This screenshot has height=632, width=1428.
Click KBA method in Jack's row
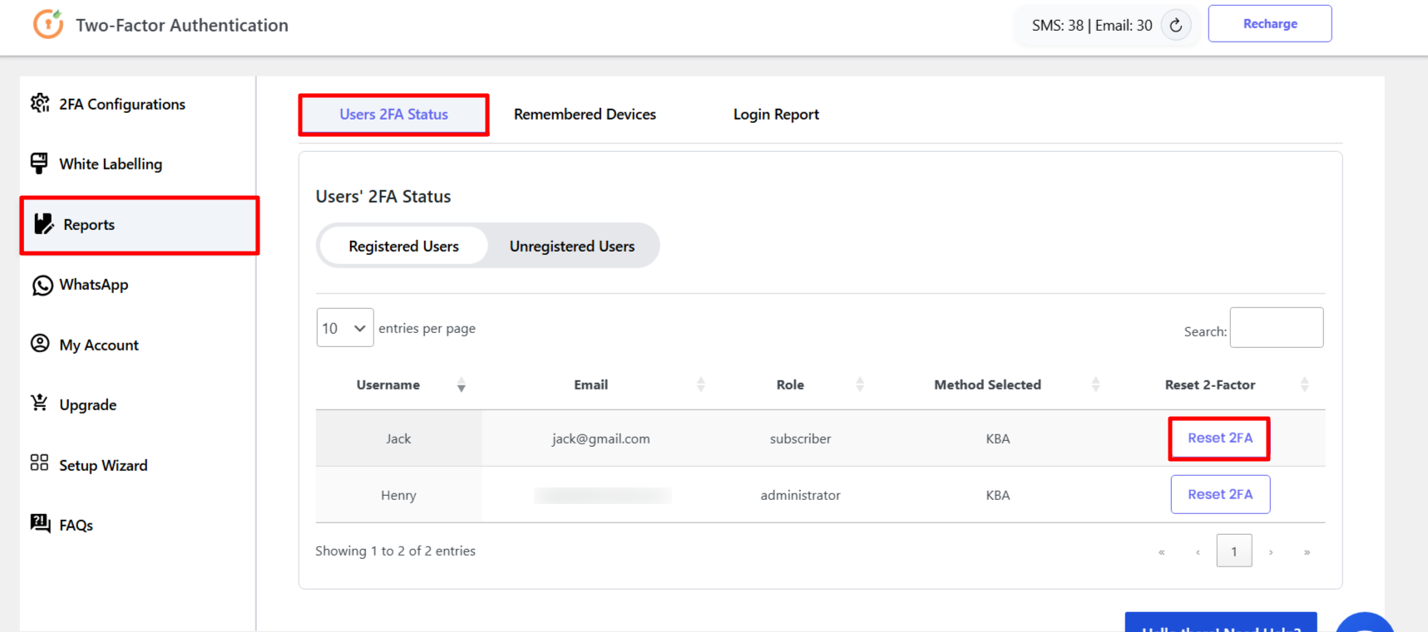pos(997,438)
